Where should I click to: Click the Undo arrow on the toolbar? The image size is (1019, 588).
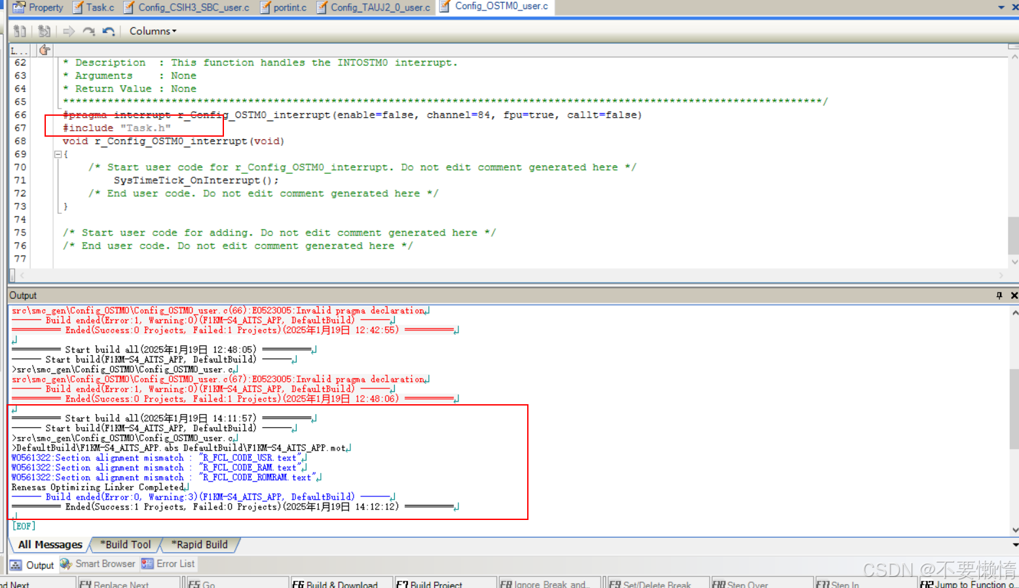109,31
